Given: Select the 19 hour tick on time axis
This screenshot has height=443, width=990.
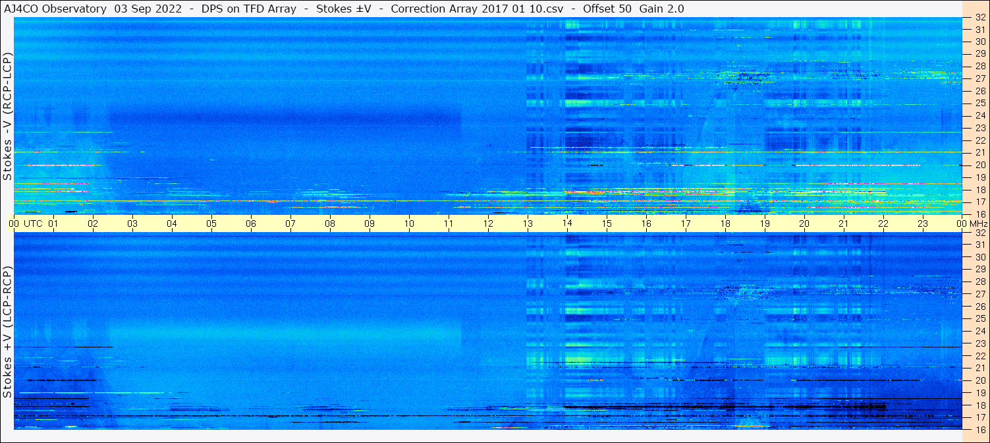Looking at the screenshot, I should coord(765,223).
